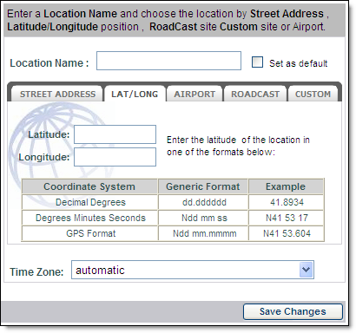Click the Latitude input field
Image resolution: width=356 pixels, height=333 pixels.
pos(115,134)
